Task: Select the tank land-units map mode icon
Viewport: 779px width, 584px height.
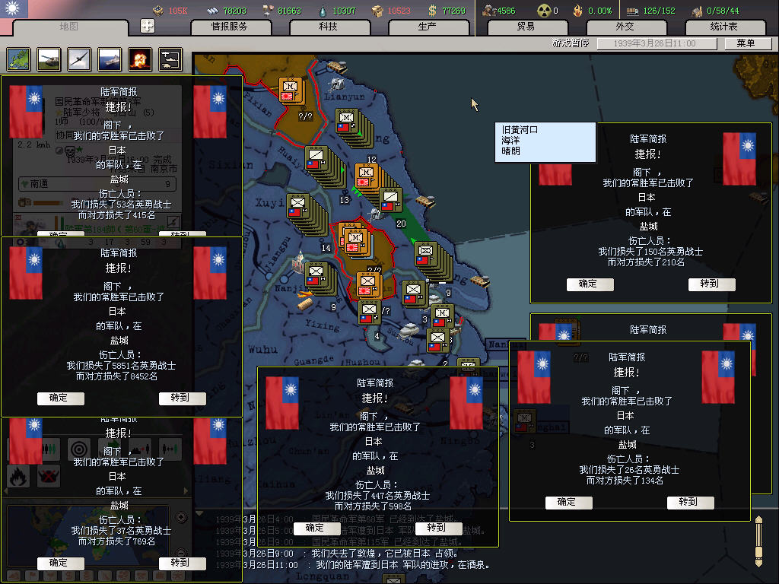Action: 49,59
